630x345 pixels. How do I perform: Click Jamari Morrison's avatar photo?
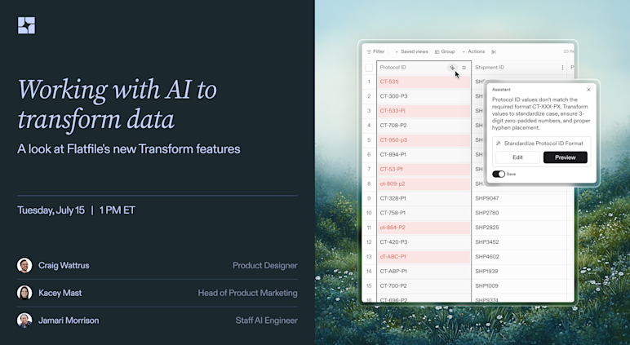pyautogui.click(x=24, y=320)
